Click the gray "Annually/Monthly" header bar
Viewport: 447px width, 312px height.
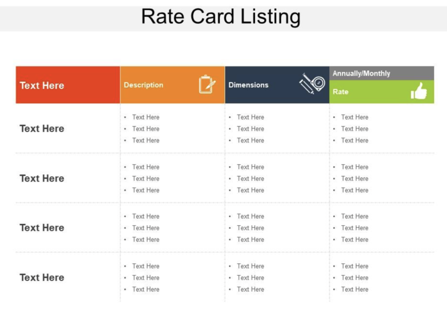[362, 73]
